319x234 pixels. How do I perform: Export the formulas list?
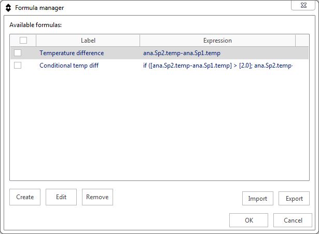tap(294, 199)
